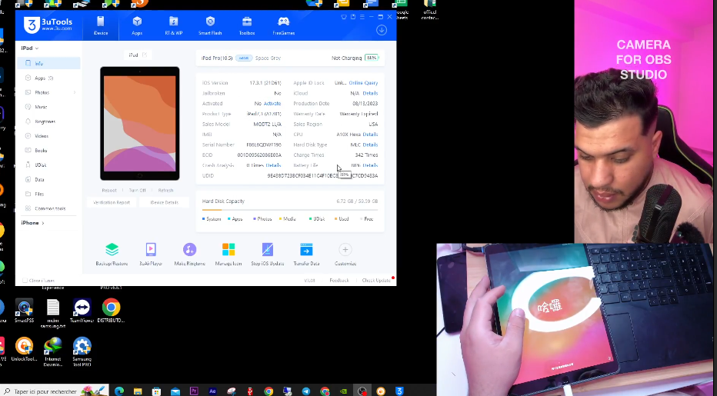Open the Smart Flash tab
The image size is (717, 396).
210,26
